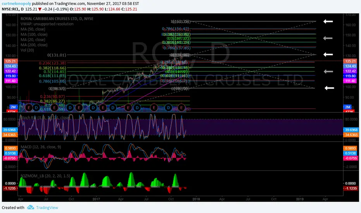Click the leftmost D dividend marker
The width and height of the screenshot is (361, 213).
[x=36, y=107]
